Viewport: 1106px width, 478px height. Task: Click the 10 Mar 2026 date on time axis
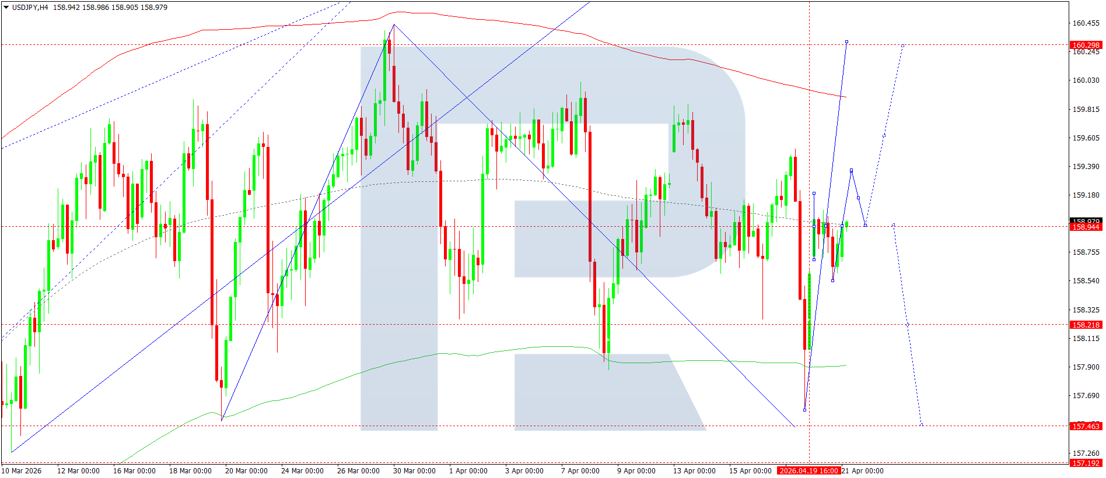(22, 470)
